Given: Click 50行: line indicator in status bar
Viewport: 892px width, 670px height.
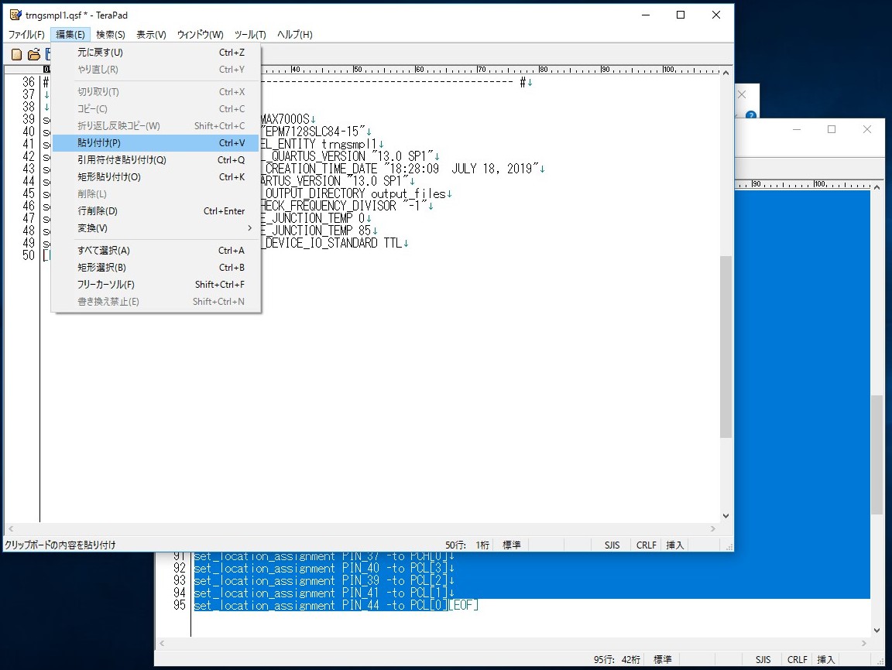Looking at the screenshot, I should point(455,545).
